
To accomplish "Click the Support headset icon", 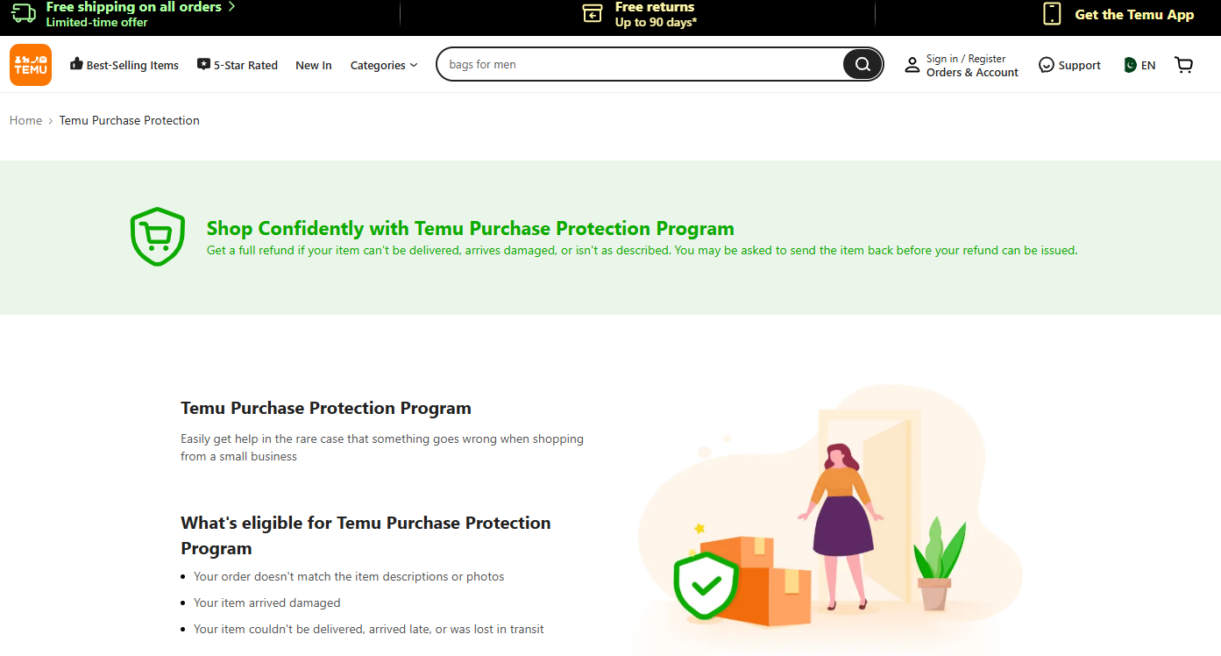I will coord(1046,65).
